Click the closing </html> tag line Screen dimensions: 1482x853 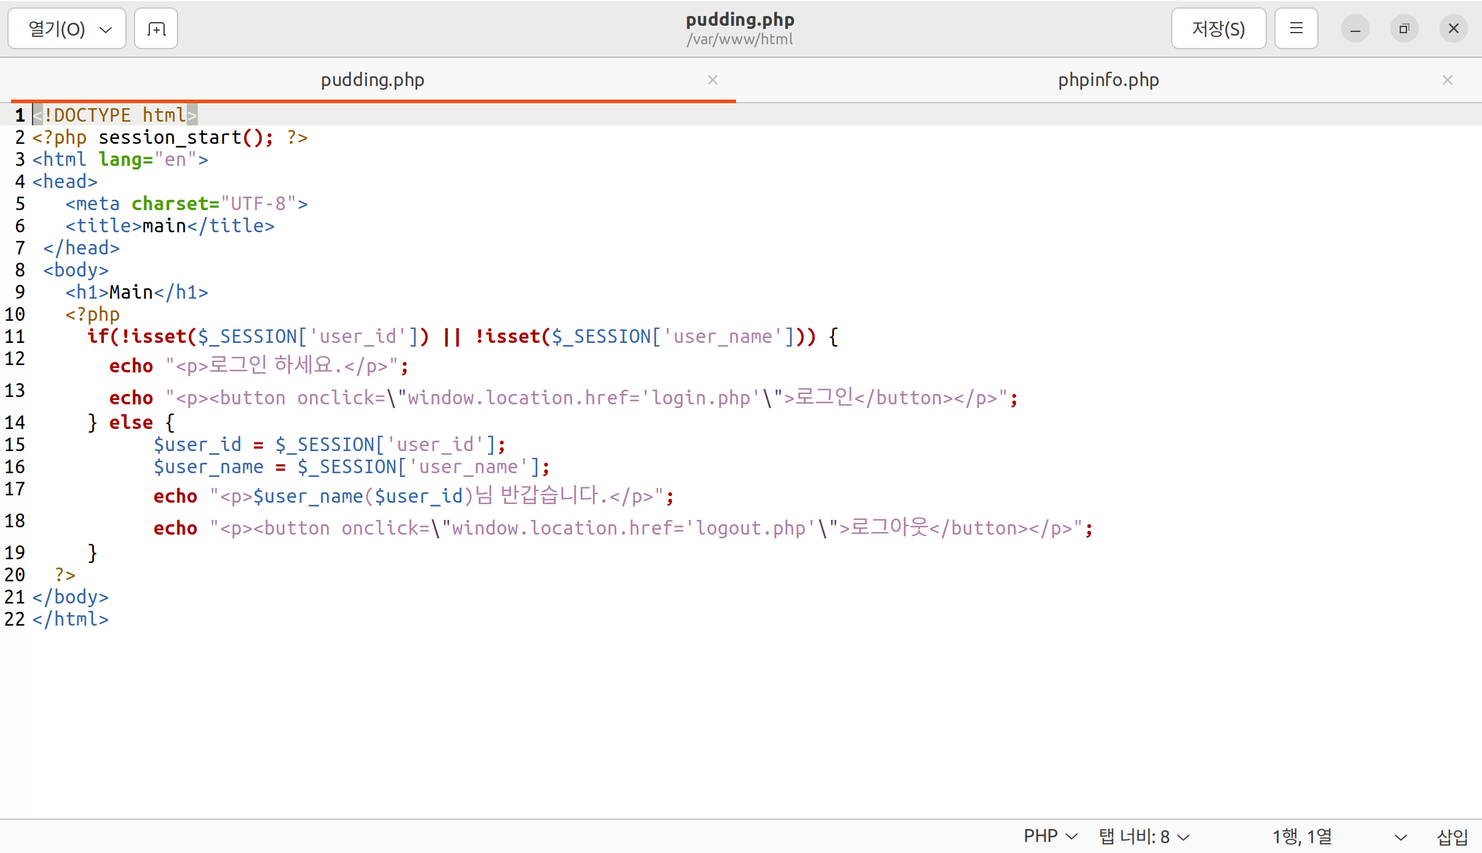[x=71, y=619]
